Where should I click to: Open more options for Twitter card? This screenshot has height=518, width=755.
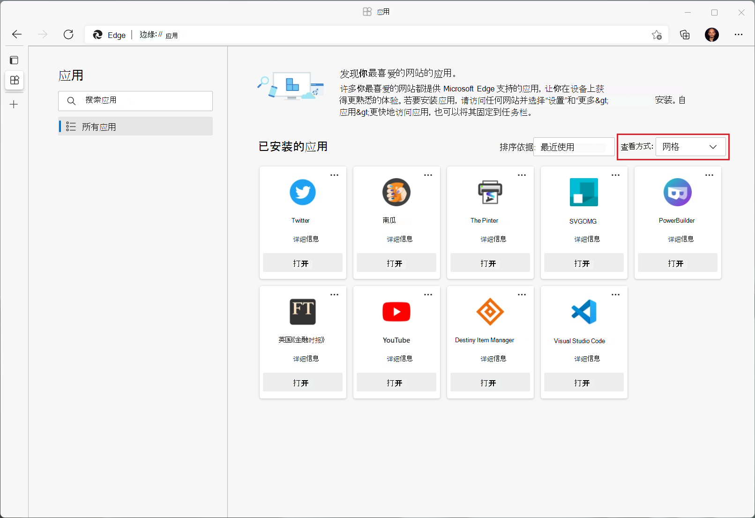335,175
